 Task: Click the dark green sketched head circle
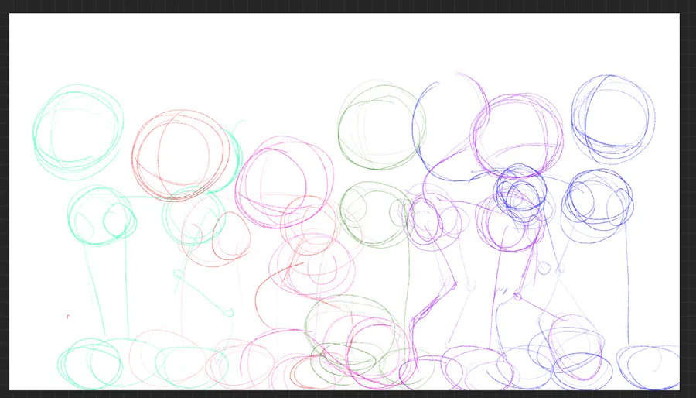click(381, 126)
